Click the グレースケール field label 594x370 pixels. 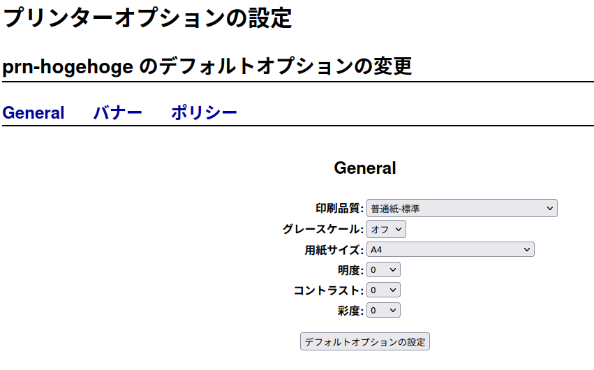pyautogui.click(x=322, y=229)
